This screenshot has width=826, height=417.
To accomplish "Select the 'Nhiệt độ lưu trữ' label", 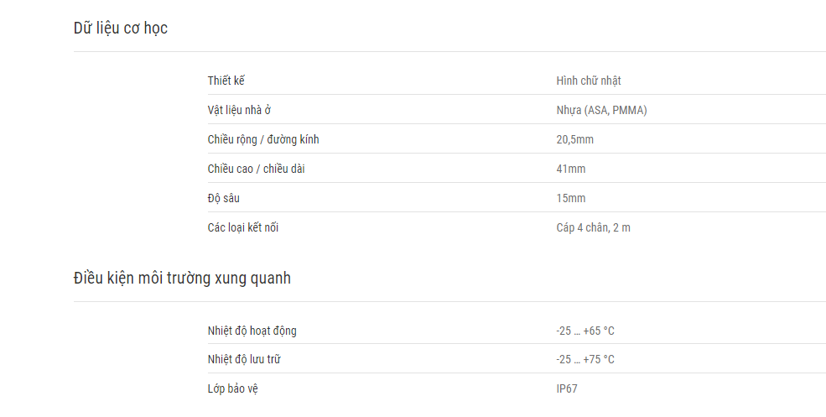I will click(x=244, y=360).
